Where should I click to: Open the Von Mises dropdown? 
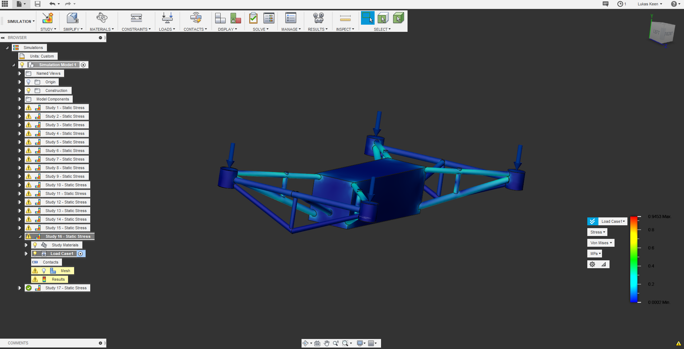601,243
